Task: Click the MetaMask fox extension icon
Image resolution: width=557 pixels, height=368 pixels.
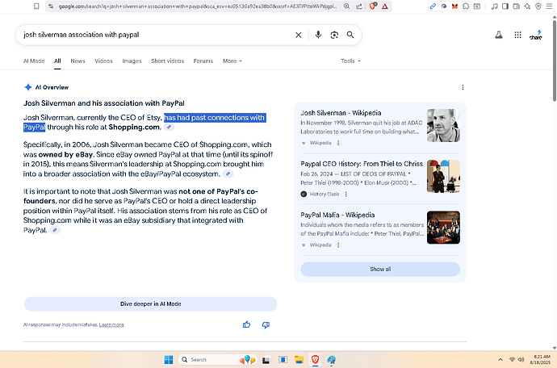Action: (x=454, y=6)
